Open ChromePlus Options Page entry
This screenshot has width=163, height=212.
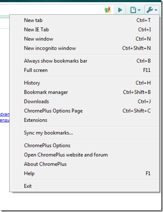pyautogui.click(x=90, y=111)
